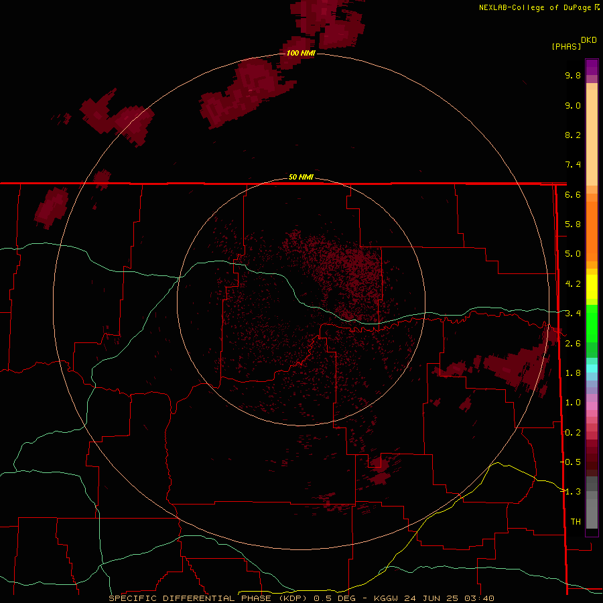
Task: Click the yellow segment of the color bar
Action: [592, 287]
